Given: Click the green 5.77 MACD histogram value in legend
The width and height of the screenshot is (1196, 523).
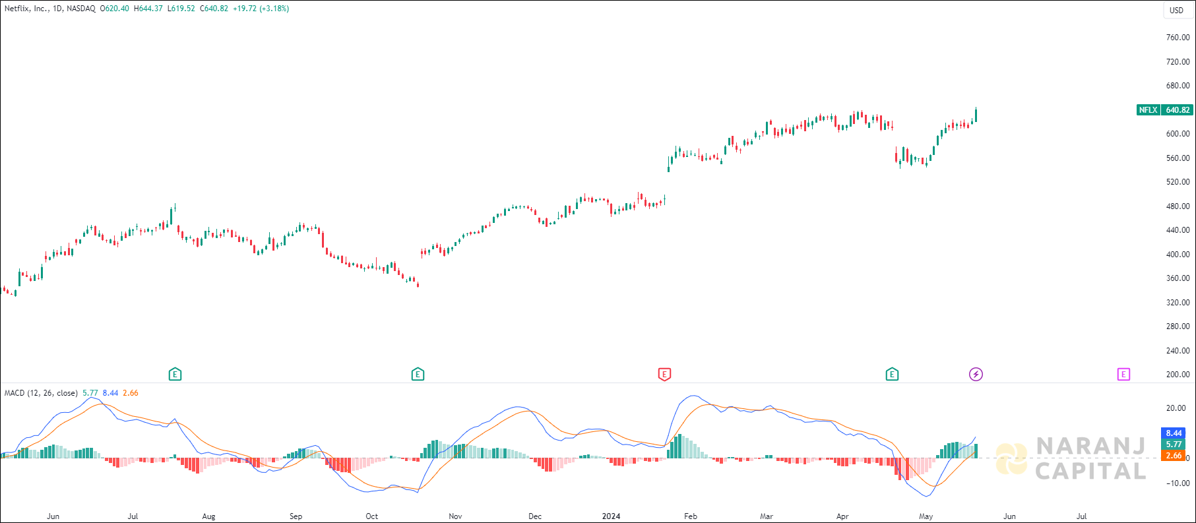Looking at the screenshot, I should coord(90,393).
